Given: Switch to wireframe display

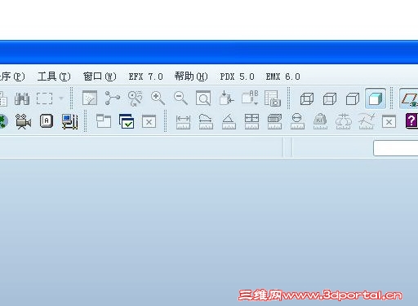Looking at the screenshot, I should coord(307,98).
